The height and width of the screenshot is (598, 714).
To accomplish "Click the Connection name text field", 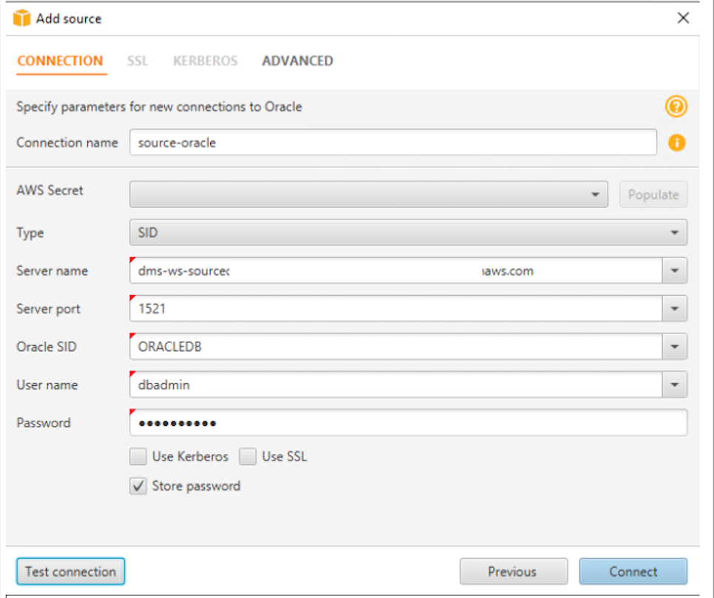I will click(392, 143).
